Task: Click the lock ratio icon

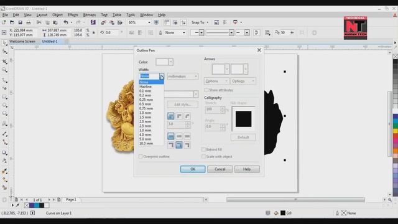Action: 94,32
